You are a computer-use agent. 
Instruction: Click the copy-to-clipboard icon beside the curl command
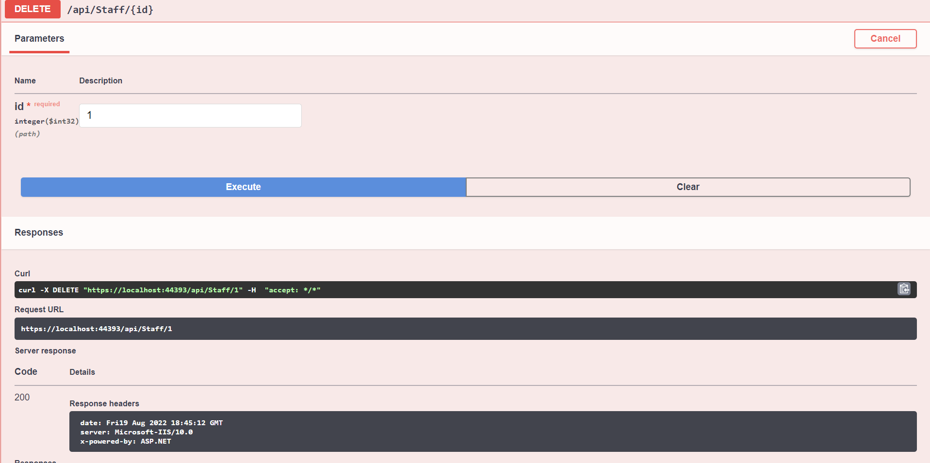coord(904,289)
